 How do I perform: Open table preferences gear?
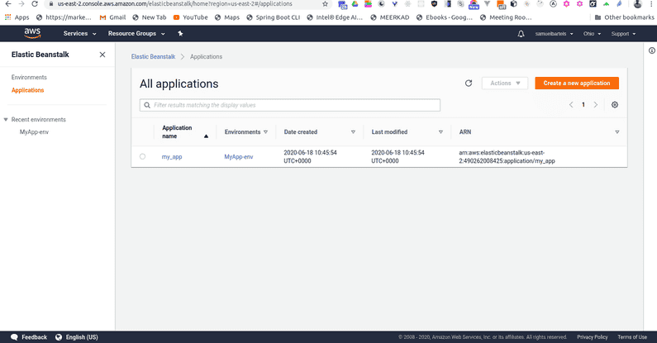coord(615,105)
